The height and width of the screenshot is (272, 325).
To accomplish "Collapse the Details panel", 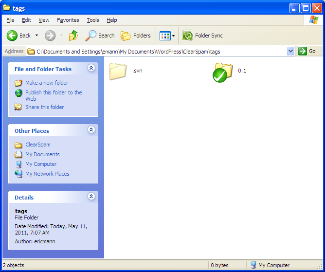I will point(91,196).
